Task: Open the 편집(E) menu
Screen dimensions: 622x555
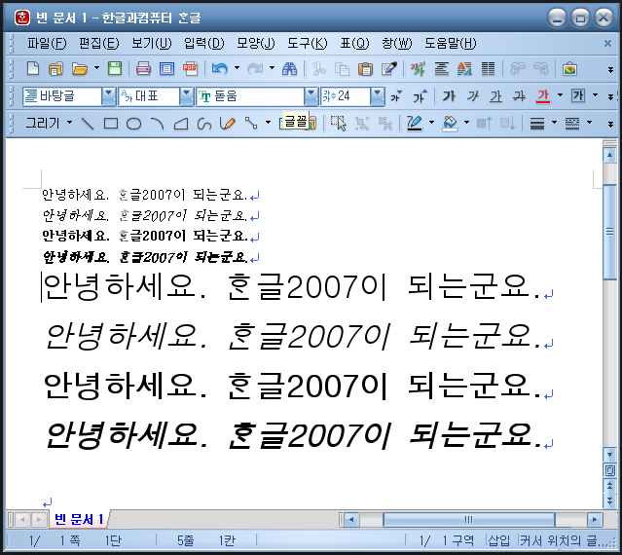Action: click(x=99, y=43)
